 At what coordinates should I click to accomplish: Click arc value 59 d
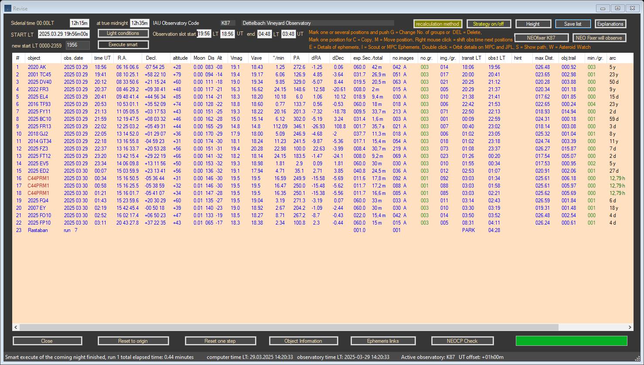(614, 119)
